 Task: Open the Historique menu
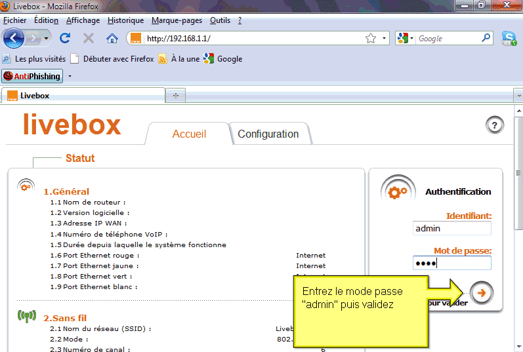pyautogui.click(x=126, y=20)
